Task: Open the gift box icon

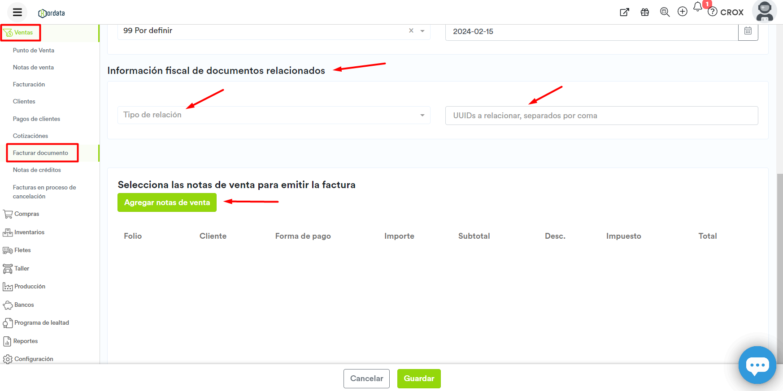Action: coord(645,12)
